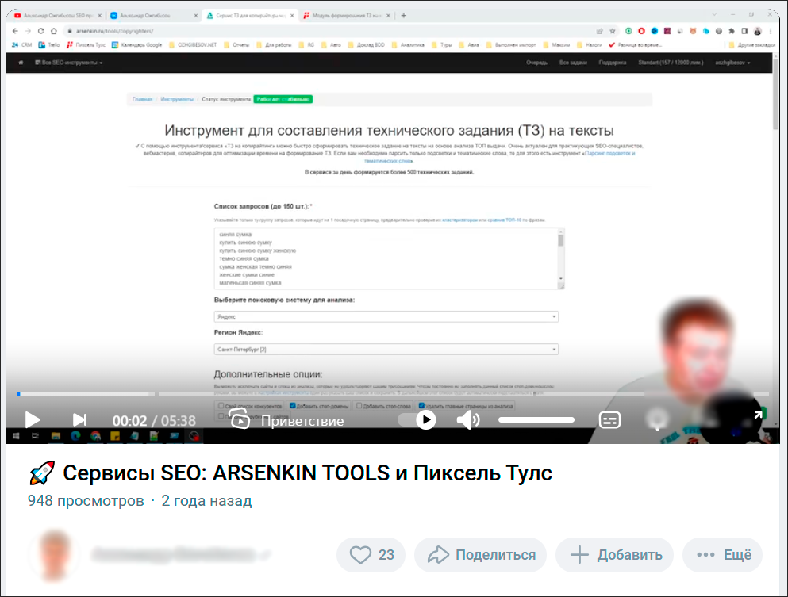Open the CRM bookmark
Screen dimensions: 788x597
21,44
